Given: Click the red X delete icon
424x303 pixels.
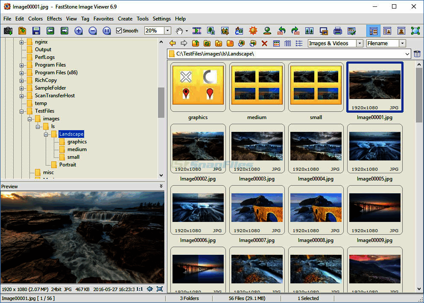Looking at the screenshot, I should [264, 43].
